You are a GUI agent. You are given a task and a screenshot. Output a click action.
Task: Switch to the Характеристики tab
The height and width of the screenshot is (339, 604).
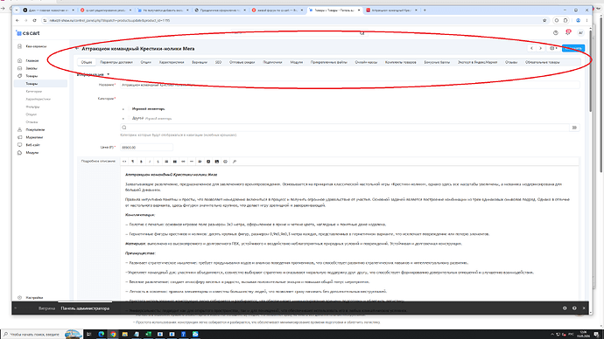(172, 62)
